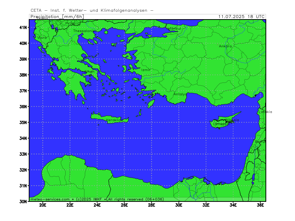Click the 24E longitude axis label
This screenshot has width=295, height=221.
point(97,205)
